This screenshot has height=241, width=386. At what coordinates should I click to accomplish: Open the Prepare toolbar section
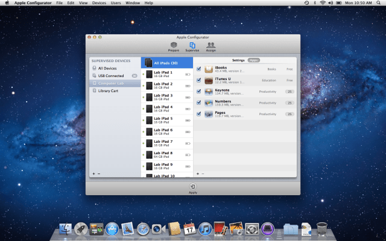[174, 46]
